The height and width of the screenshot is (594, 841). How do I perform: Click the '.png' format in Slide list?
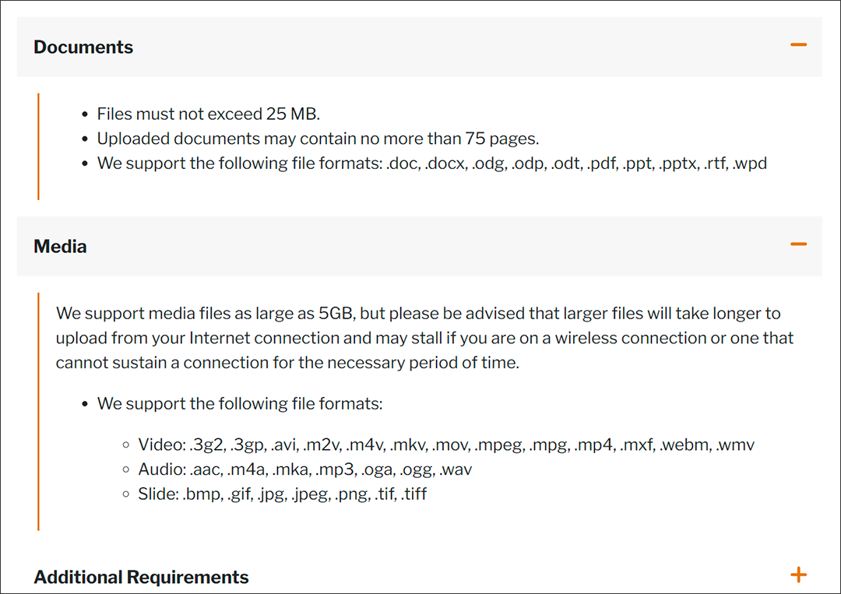coord(353,494)
